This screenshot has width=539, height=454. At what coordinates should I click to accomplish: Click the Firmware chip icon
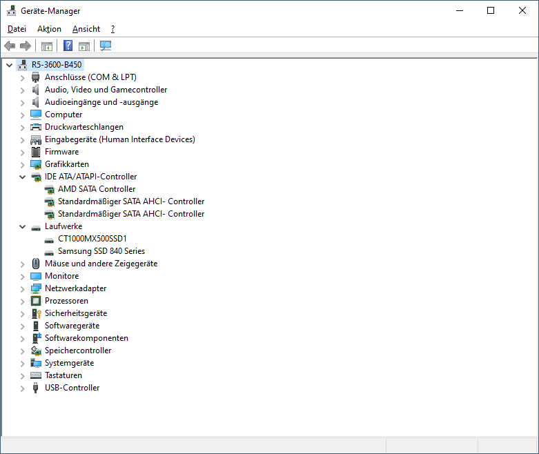pos(36,152)
